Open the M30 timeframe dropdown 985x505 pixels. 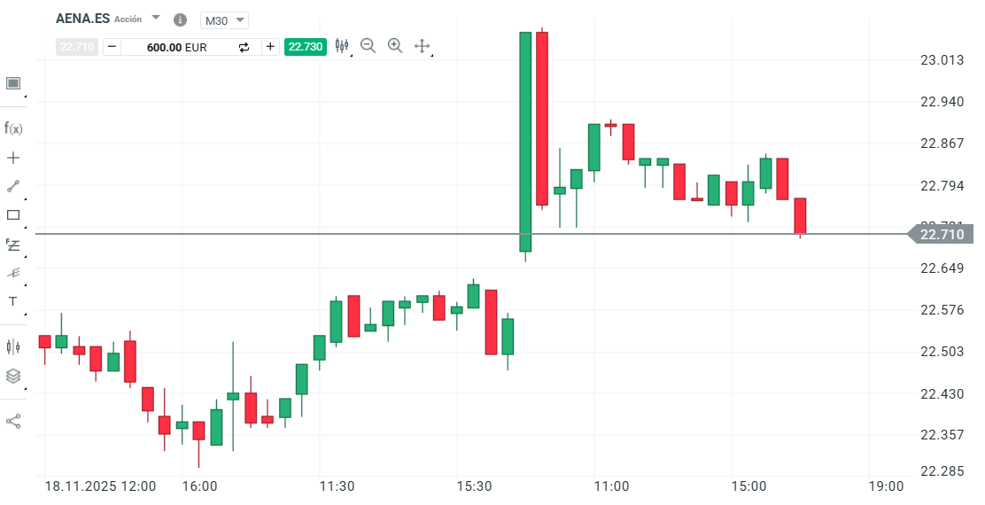click(225, 20)
